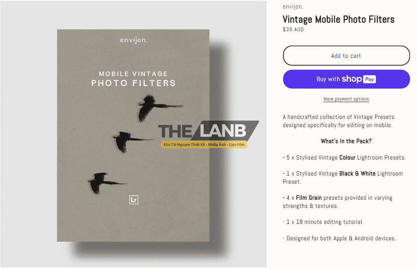Click the Vintage Mobile Photo Filters title
Viewport: 417px width, 269px height.
tap(338, 19)
